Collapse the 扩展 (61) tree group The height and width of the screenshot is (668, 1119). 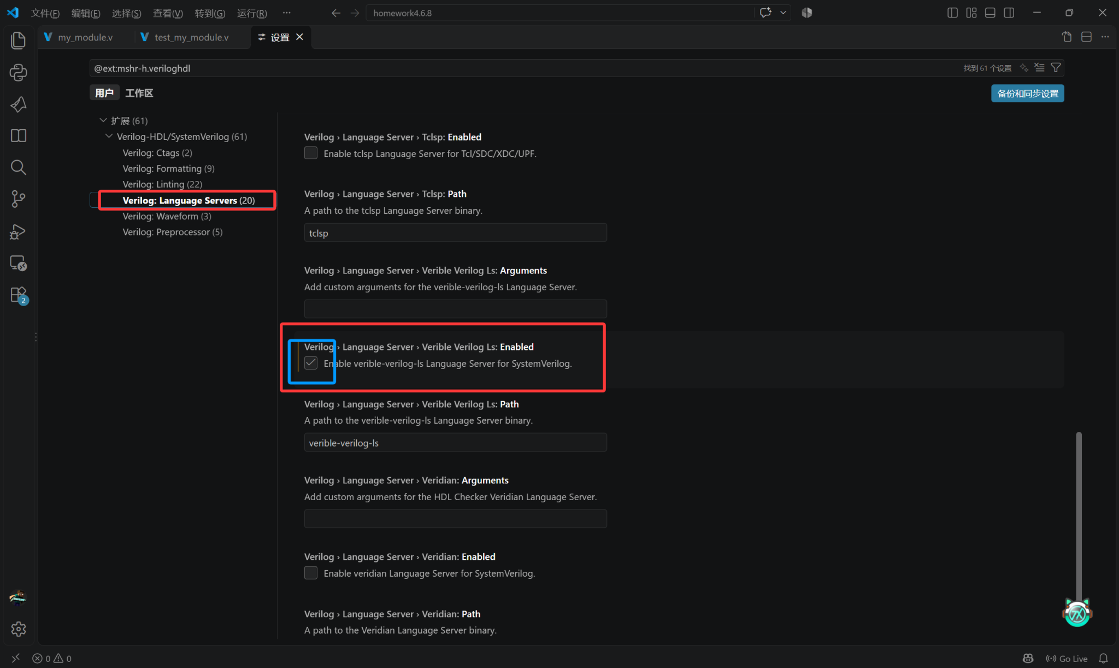(103, 120)
